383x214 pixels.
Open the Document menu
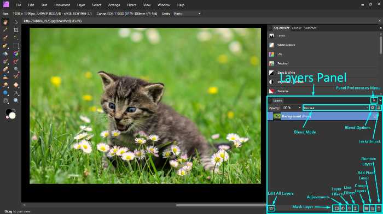pos(62,5)
